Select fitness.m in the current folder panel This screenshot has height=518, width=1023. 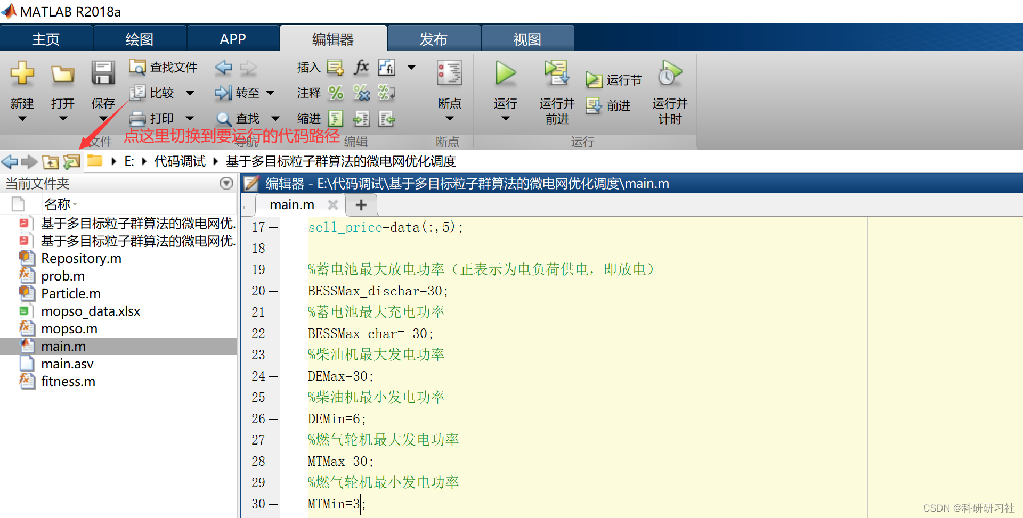68,381
